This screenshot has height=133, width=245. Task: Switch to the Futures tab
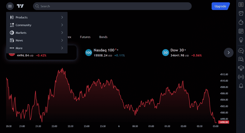pyautogui.click(x=85, y=37)
